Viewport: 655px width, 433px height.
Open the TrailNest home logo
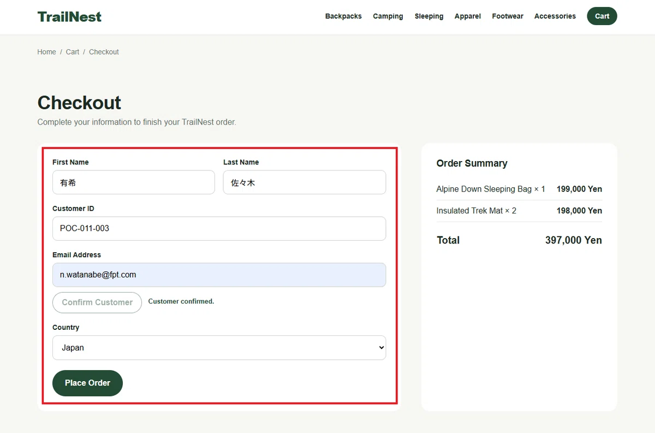pyautogui.click(x=69, y=16)
